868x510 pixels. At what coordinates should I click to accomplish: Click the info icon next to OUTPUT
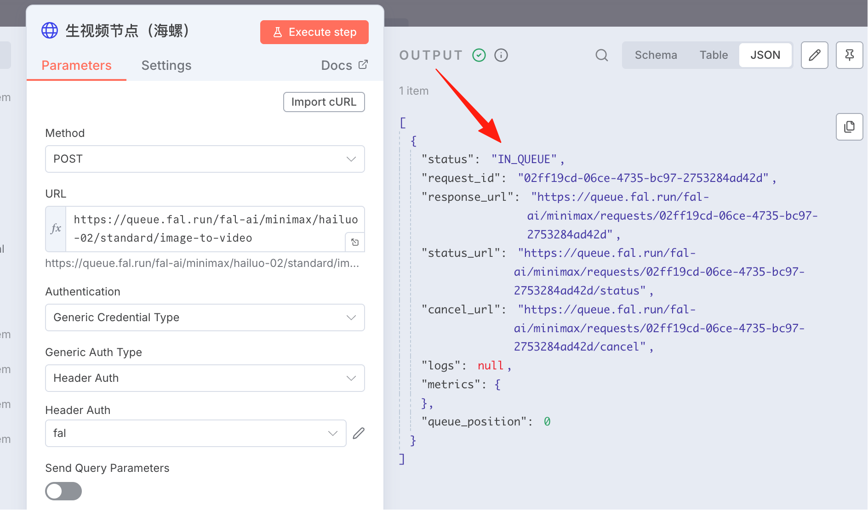pyautogui.click(x=501, y=55)
